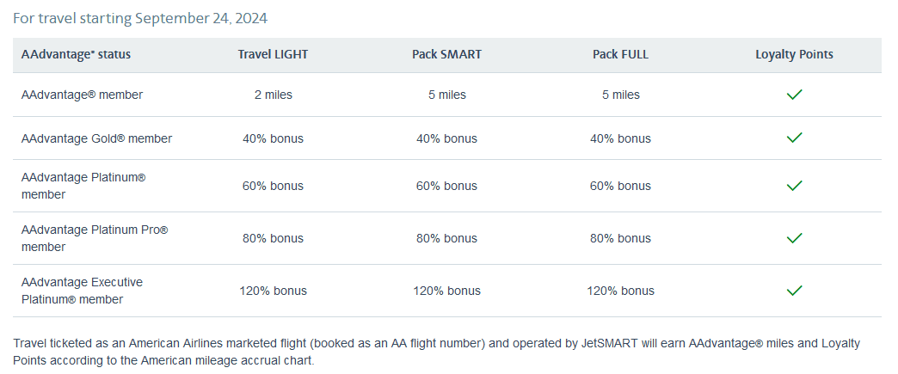The height and width of the screenshot is (374, 898).
Task: Select the Pack FULL column header
Action: 620,54
